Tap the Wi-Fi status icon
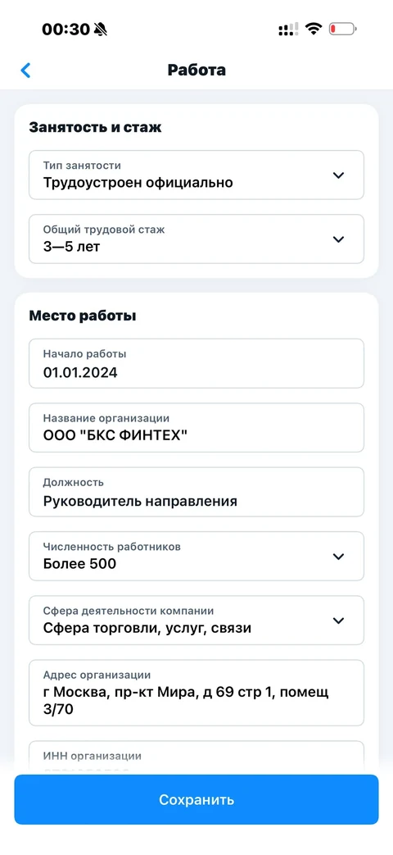Viewport: 393px width, 855px height. pyautogui.click(x=314, y=29)
